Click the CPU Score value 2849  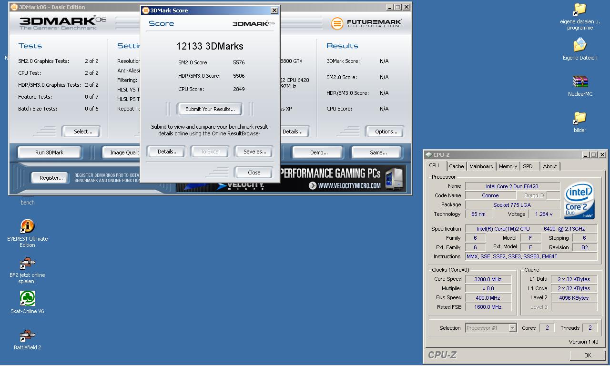[239, 89]
